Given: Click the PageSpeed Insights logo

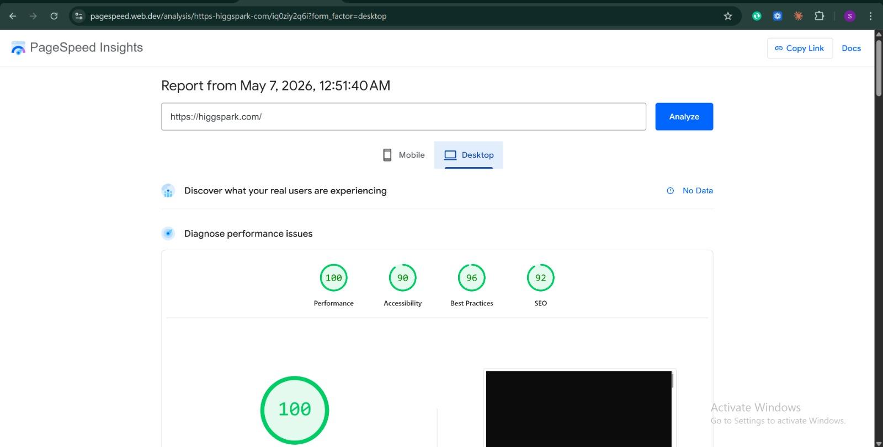Looking at the screenshot, I should click(x=18, y=48).
